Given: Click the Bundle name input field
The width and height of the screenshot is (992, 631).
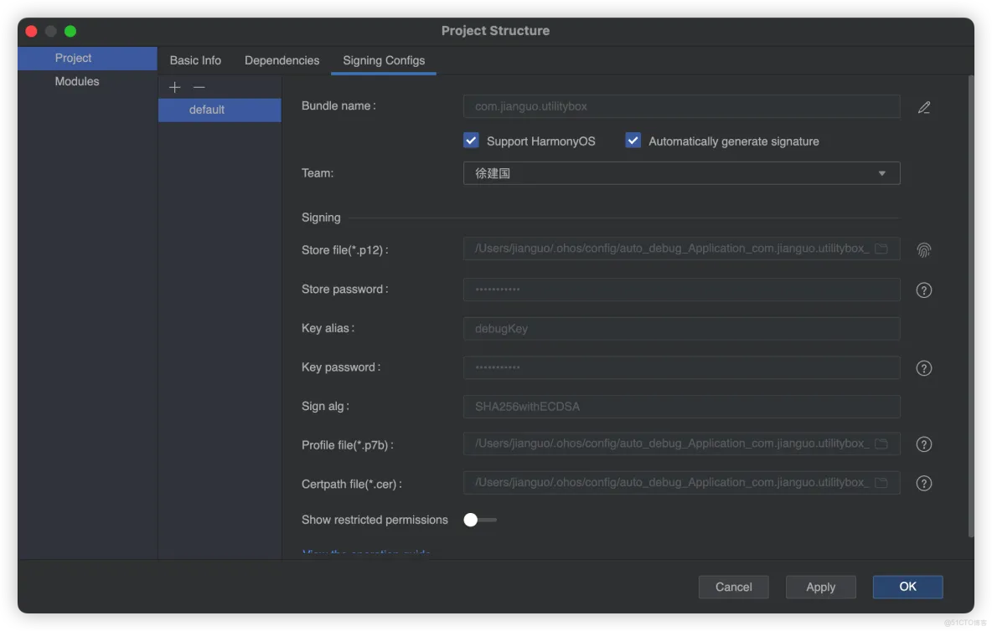Looking at the screenshot, I should pos(681,107).
